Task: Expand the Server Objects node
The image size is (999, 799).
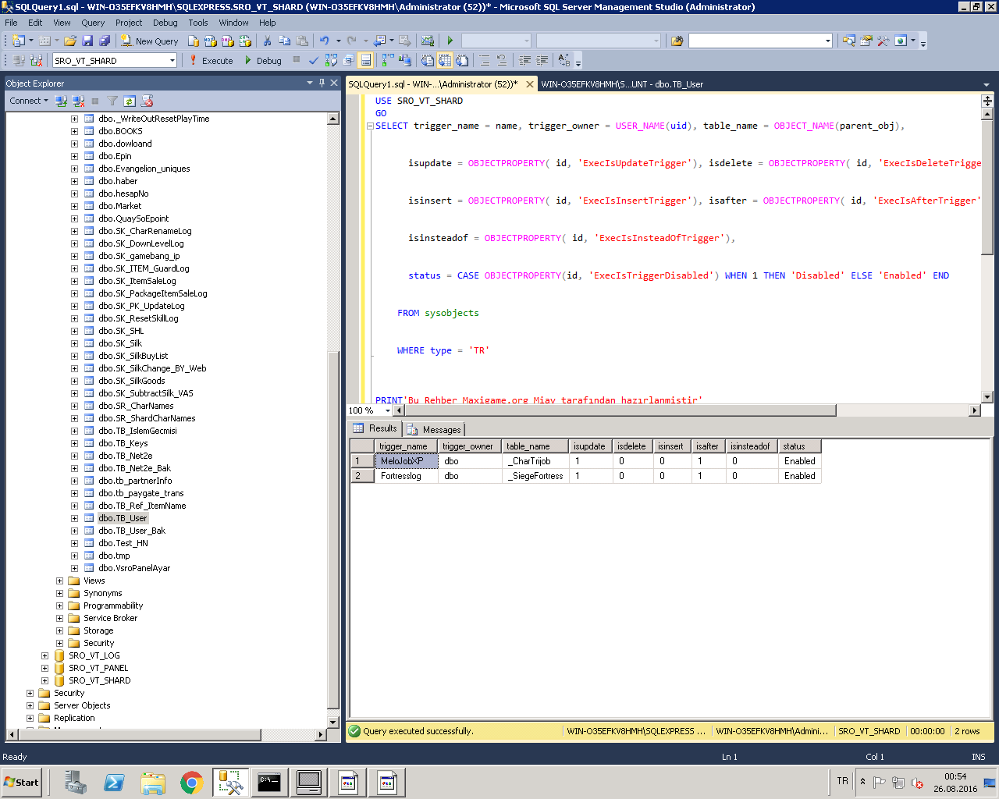Action: tap(30, 705)
